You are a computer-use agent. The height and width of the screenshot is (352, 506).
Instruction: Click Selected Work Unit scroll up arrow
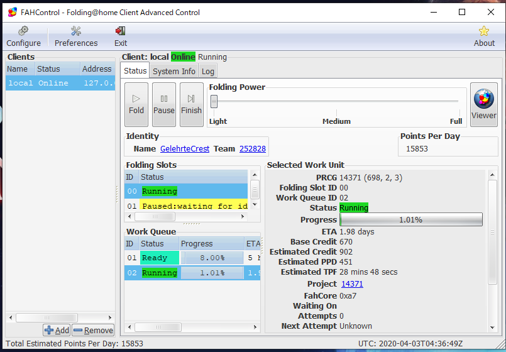(x=492, y=175)
